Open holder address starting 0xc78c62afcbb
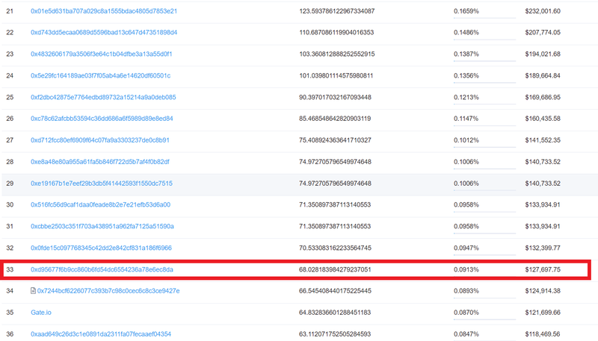The width and height of the screenshot is (598, 341). coord(102,119)
